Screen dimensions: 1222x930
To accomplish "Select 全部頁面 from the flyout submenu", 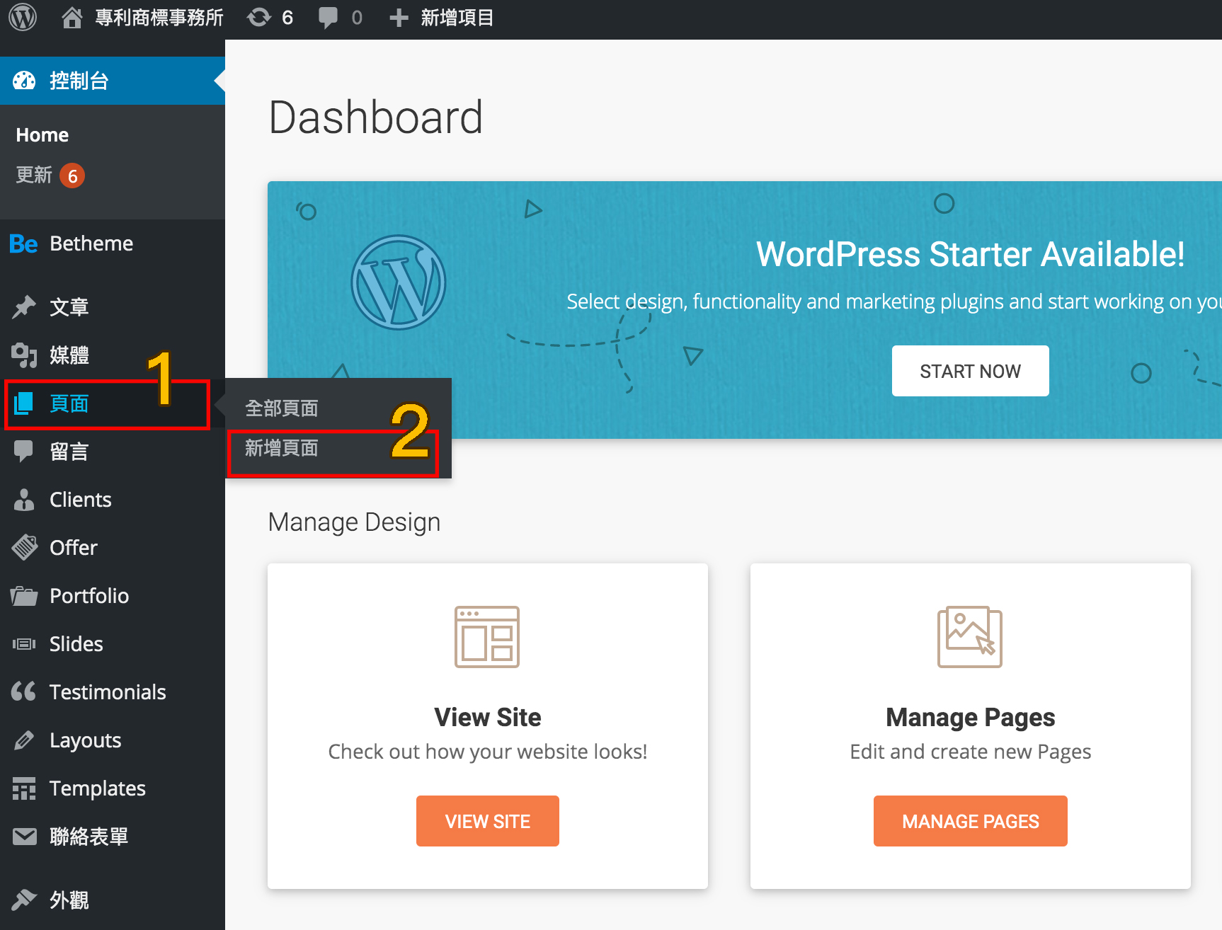I will (x=281, y=408).
